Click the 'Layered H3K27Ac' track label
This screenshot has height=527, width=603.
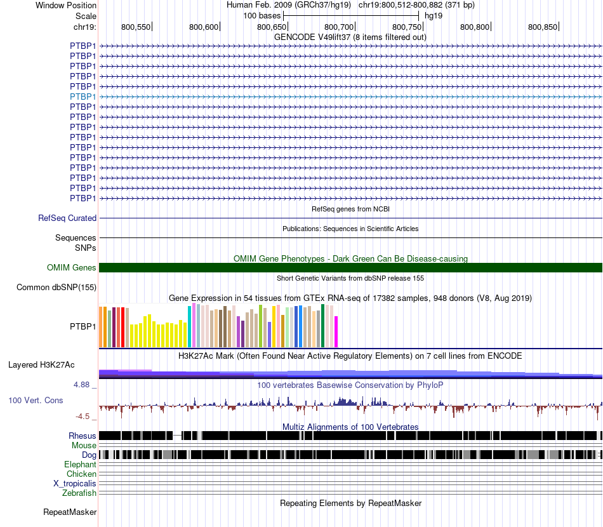(x=41, y=364)
